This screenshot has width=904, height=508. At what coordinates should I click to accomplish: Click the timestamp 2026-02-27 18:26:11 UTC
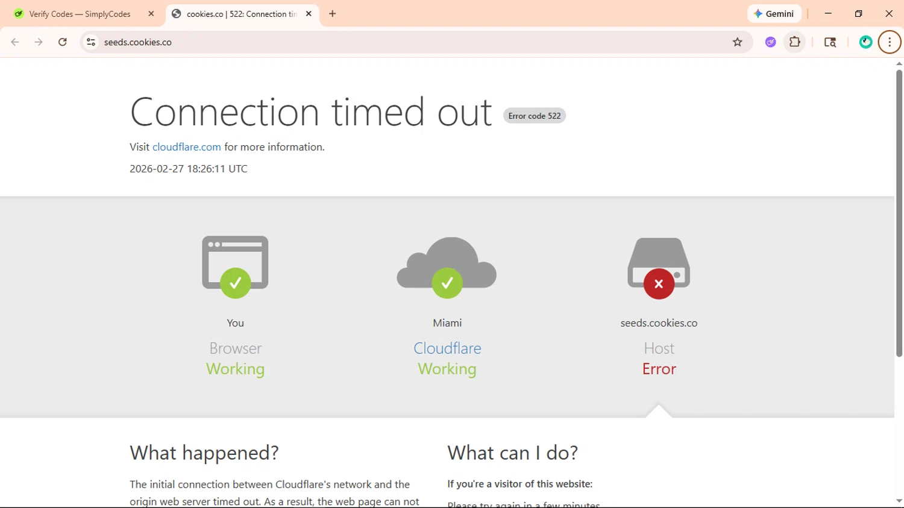[x=189, y=169]
